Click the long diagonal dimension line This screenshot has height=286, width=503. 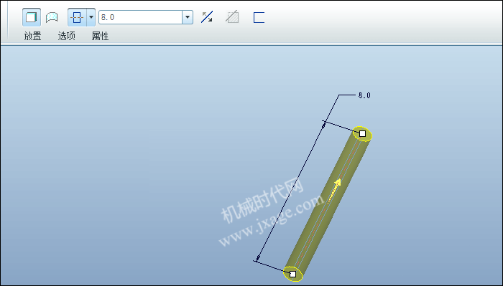290,191
